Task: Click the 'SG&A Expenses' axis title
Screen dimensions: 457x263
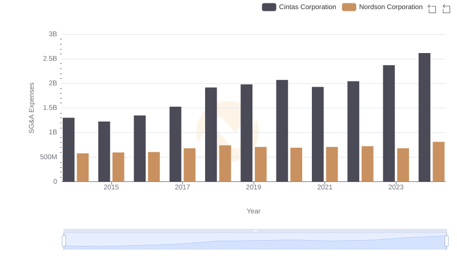Action: (x=31, y=108)
